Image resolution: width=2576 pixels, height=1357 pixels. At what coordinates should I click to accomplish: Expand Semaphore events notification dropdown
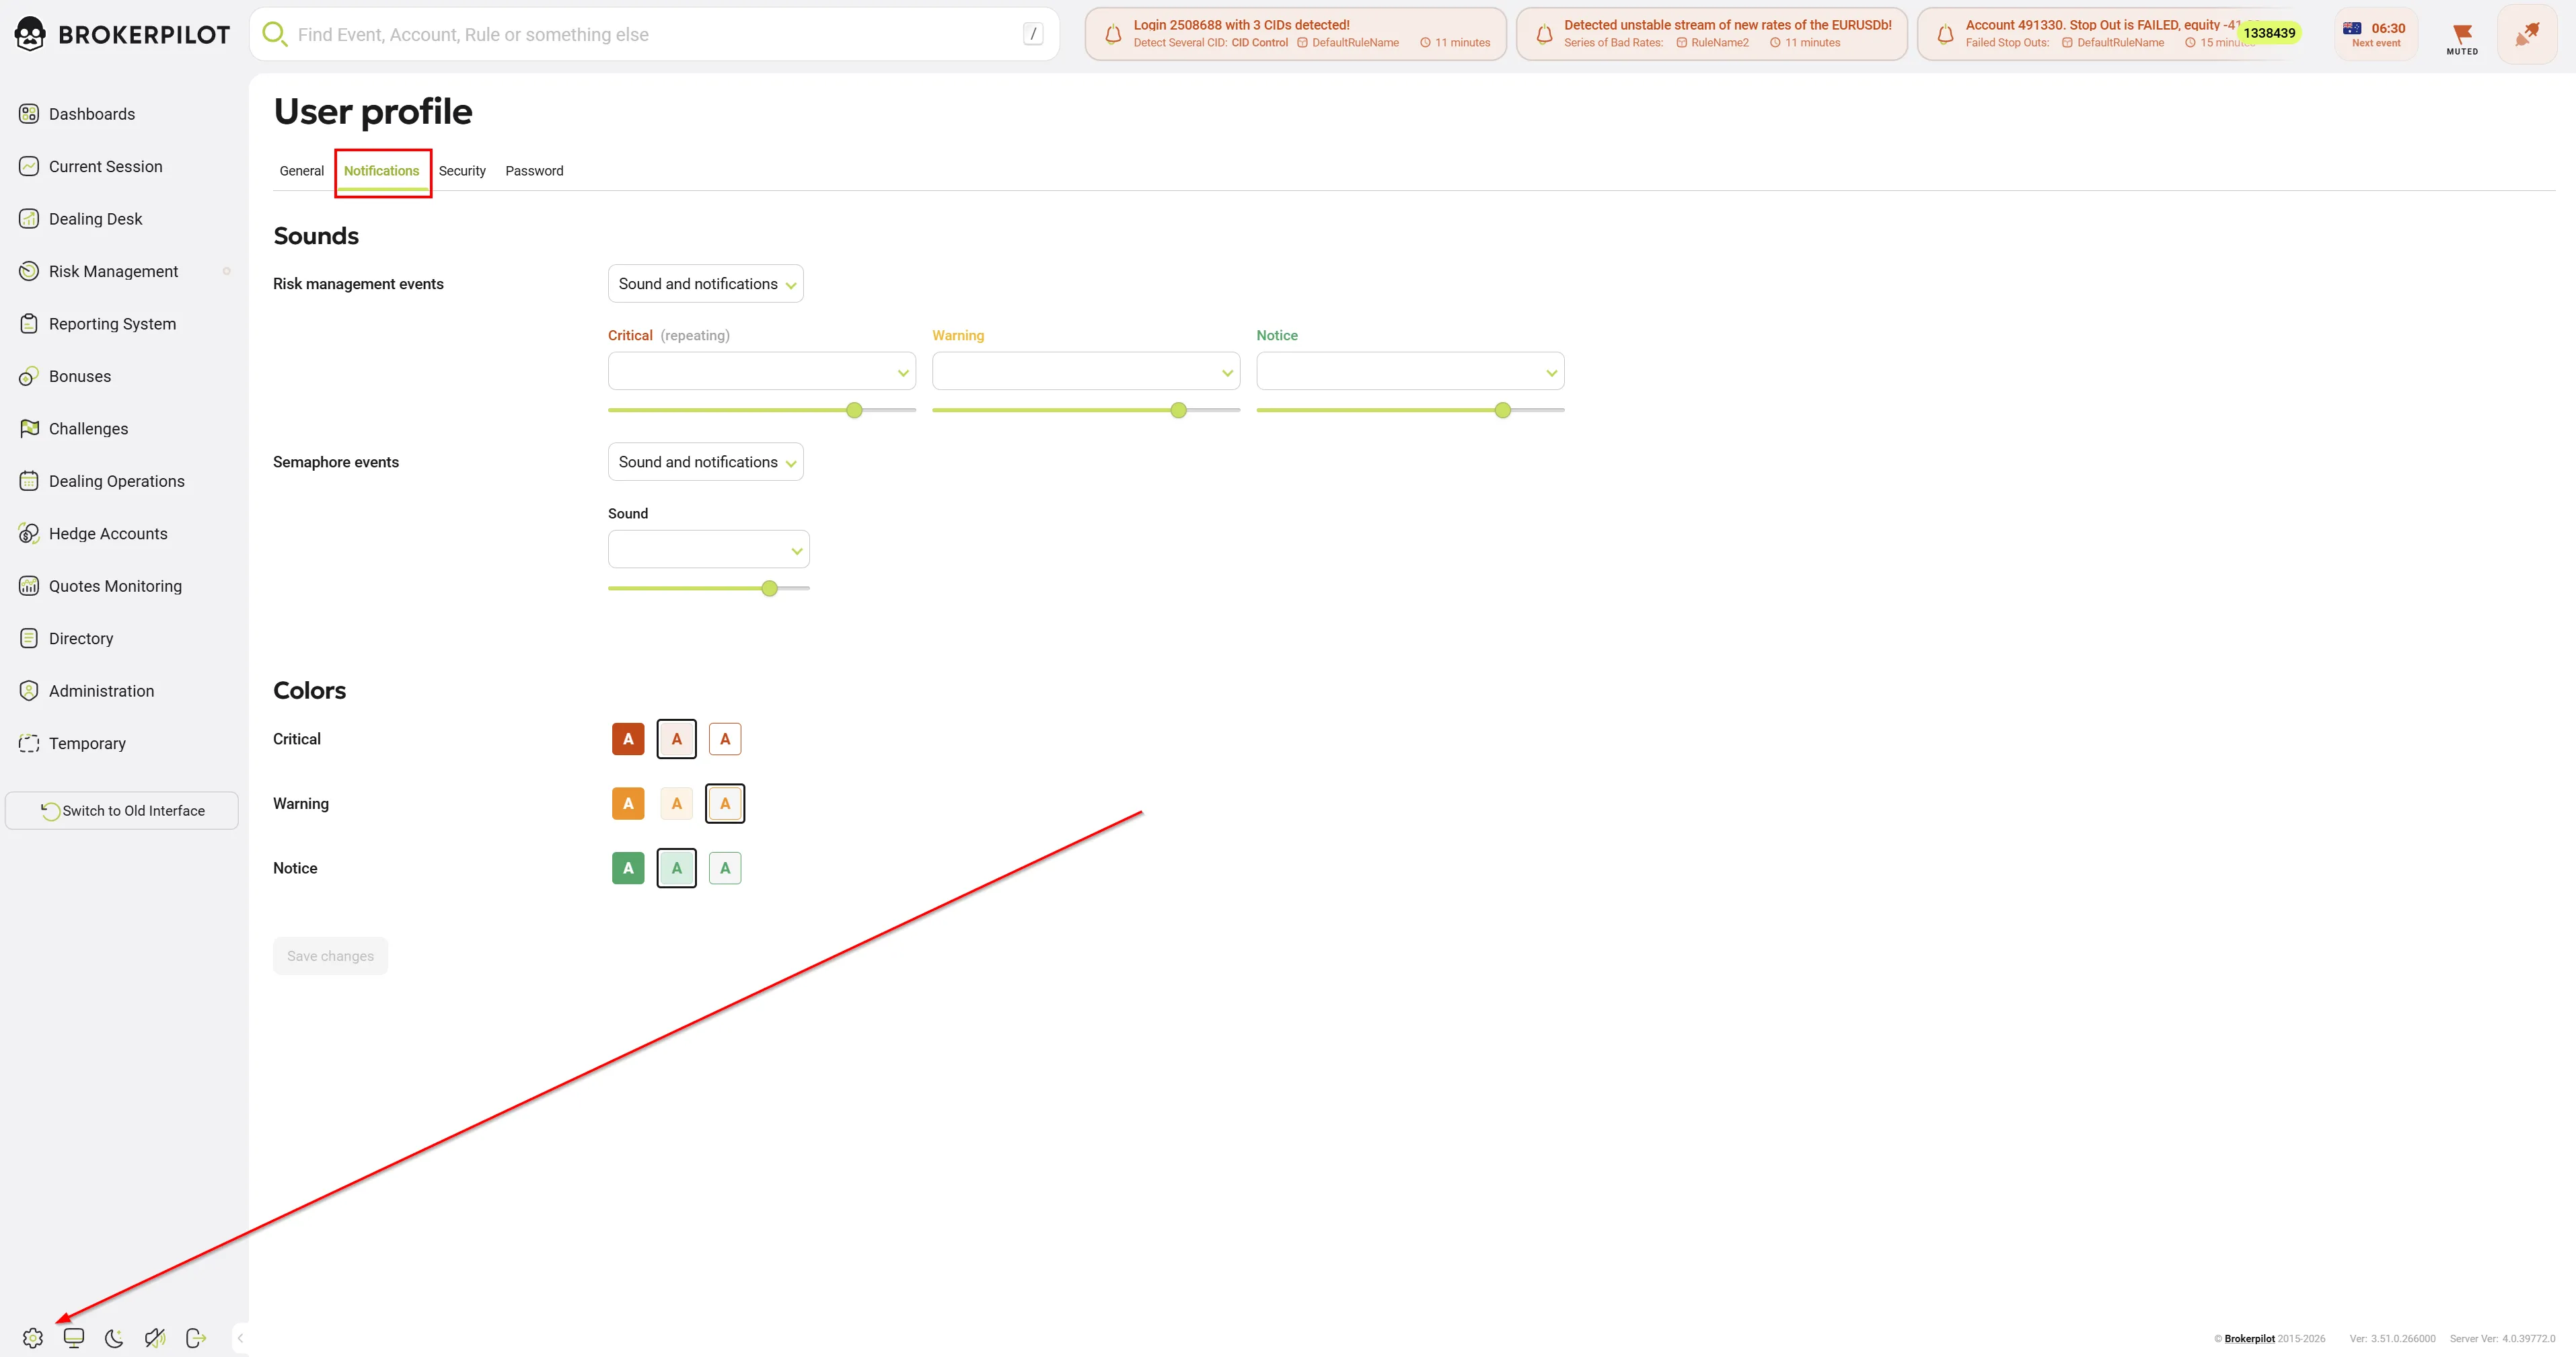click(705, 462)
